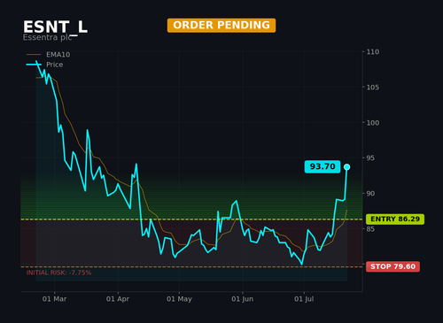This screenshot has height=323, width=443.
Task: Click the 100 y-axis tick label
Action: (373, 123)
